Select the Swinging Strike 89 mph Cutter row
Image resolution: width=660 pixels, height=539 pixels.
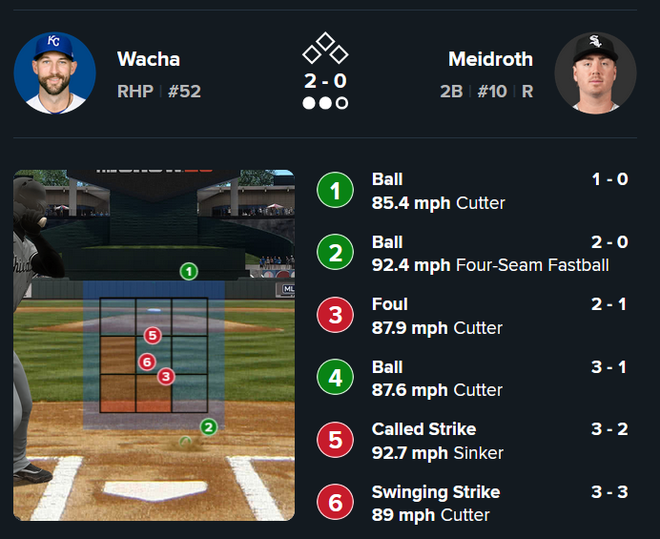point(477,504)
